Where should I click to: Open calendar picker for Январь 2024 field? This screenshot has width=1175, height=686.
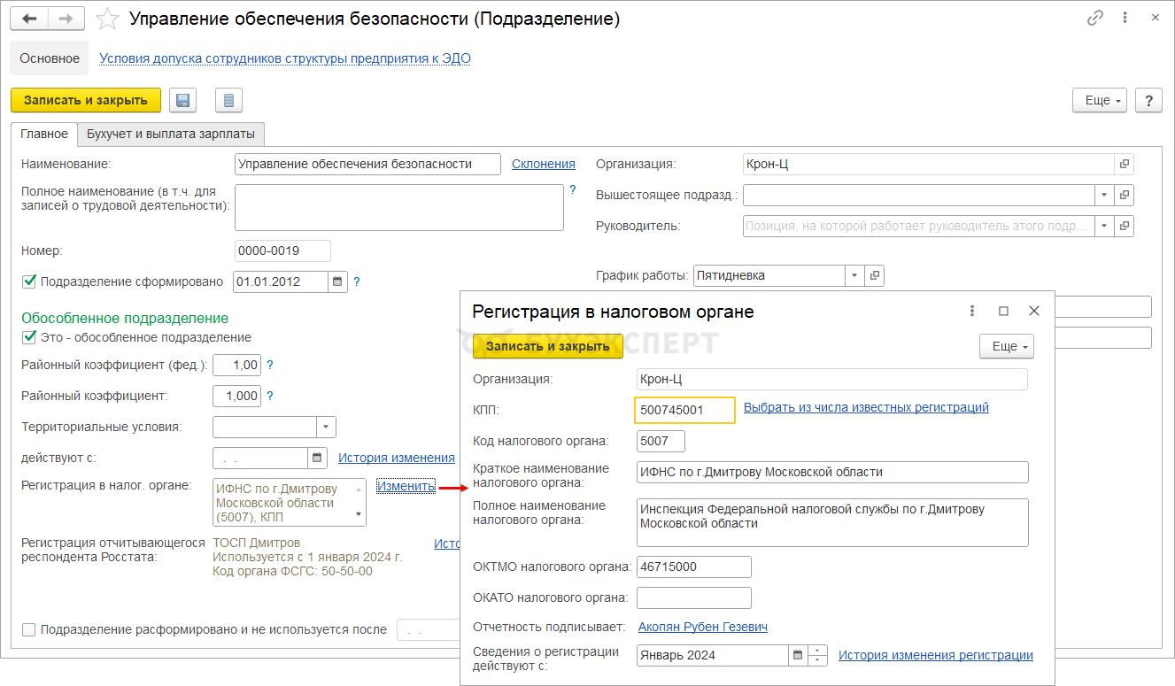798,655
